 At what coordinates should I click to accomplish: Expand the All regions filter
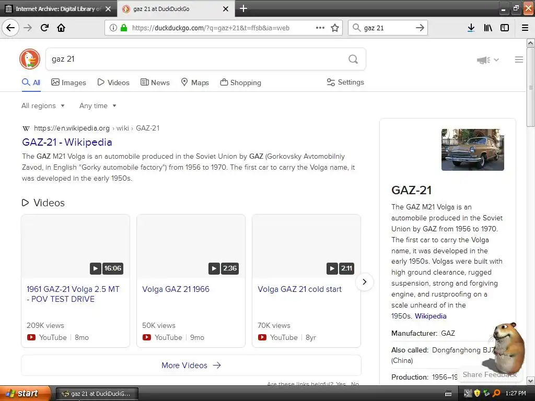[x=43, y=105]
